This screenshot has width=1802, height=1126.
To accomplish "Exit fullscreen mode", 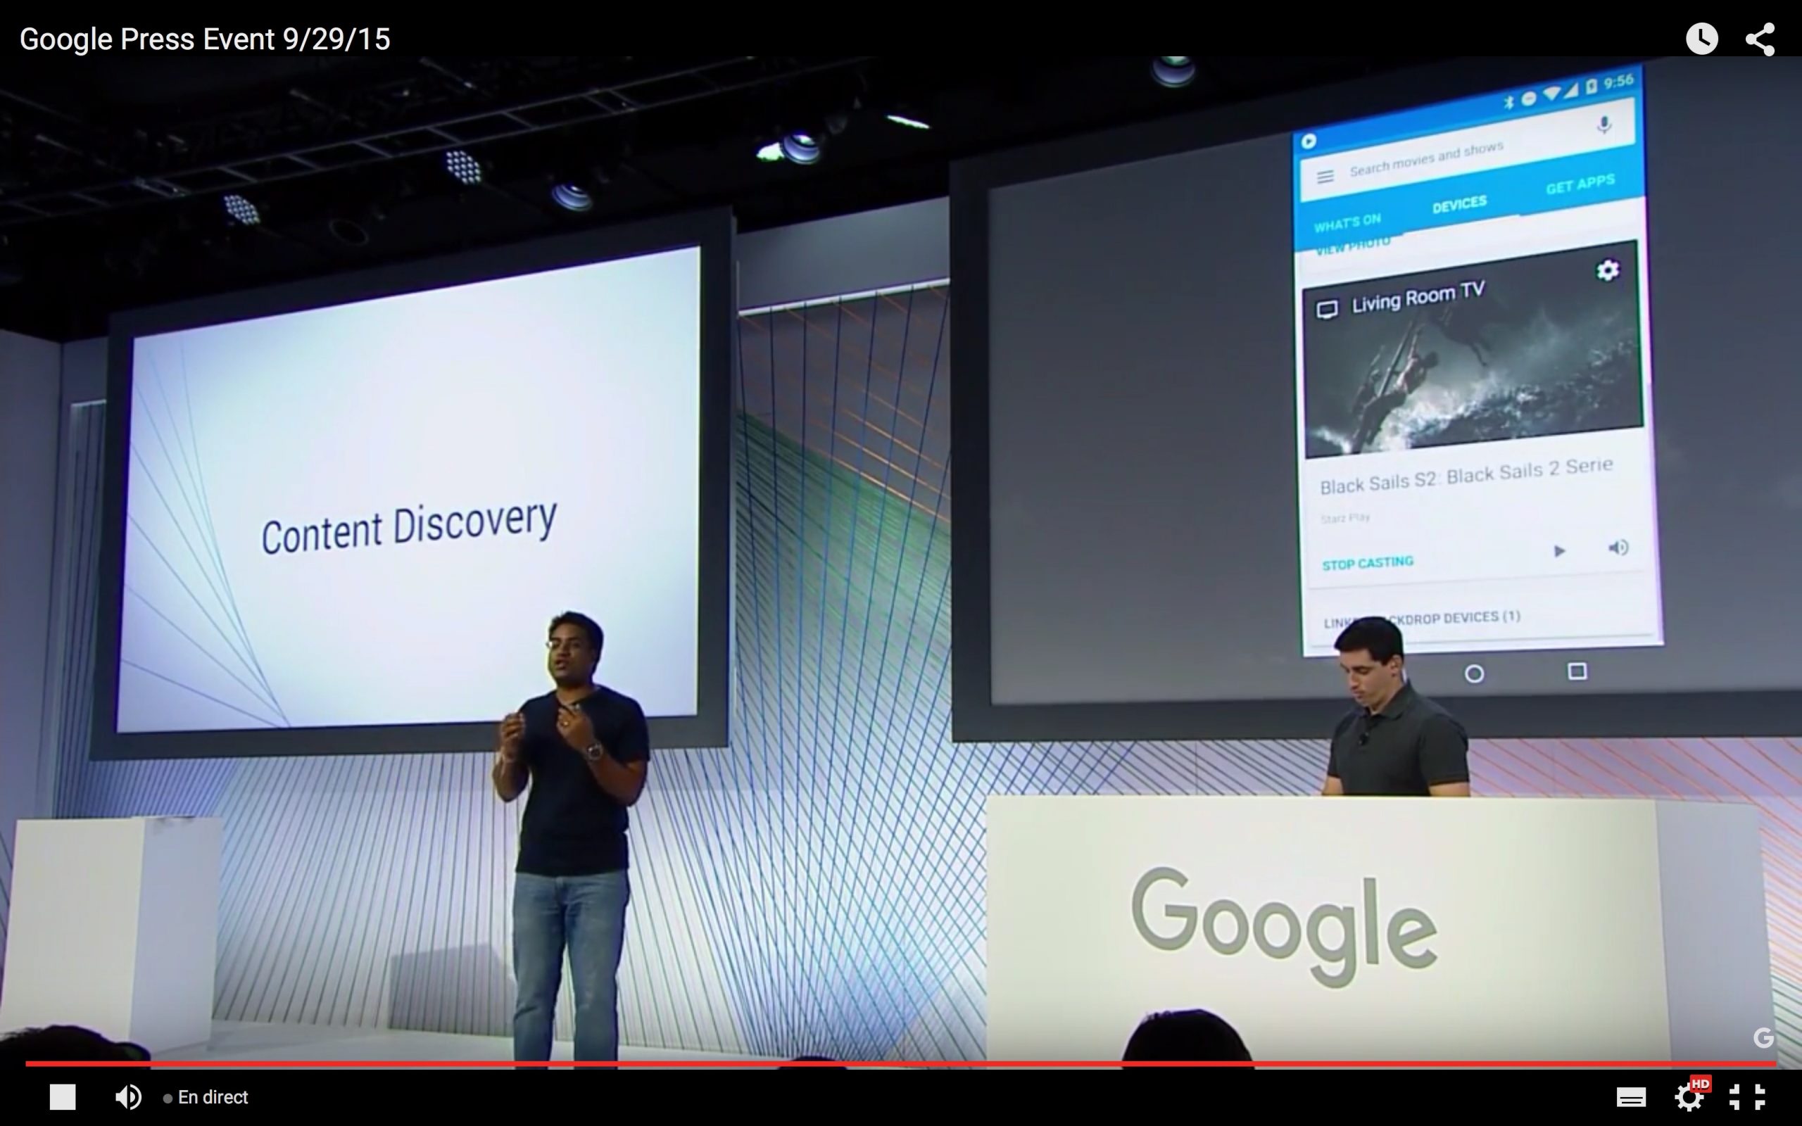I will pyautogui.click(x=1747, y=1097).
